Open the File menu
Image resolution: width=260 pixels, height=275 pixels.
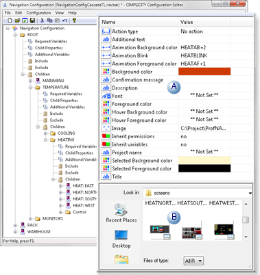point(8,13)
